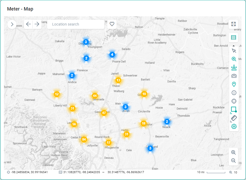The height and width of the screenshot is (180, 246).
Task: Choose the rectangle selection tool
Action: [x=234, y=109]
